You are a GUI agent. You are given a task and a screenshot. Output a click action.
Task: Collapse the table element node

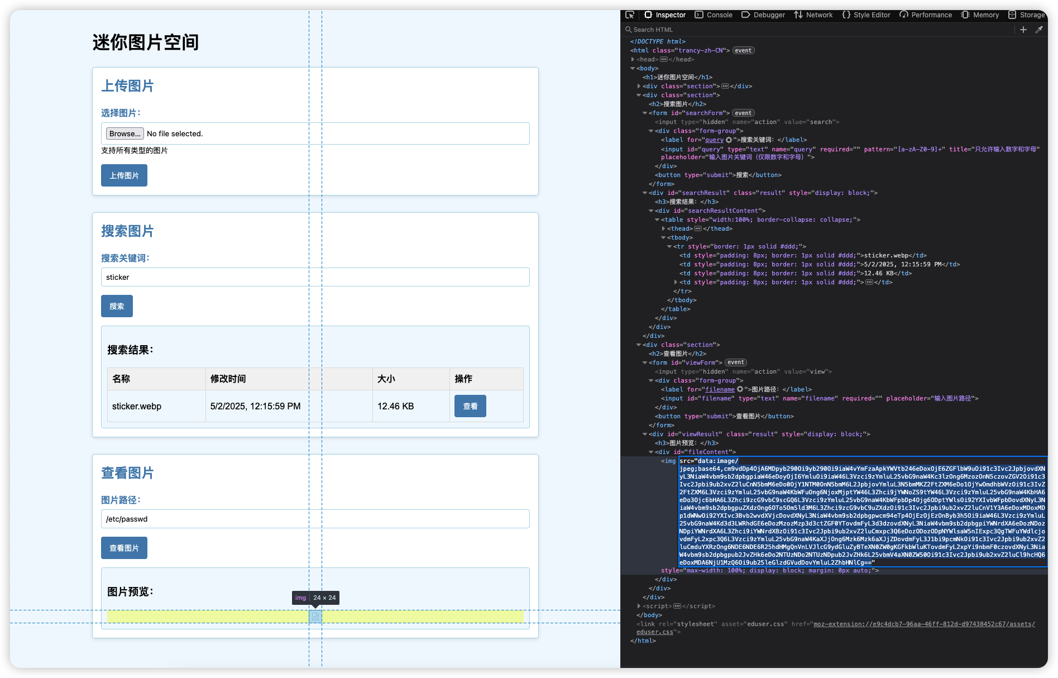(657, 219)
